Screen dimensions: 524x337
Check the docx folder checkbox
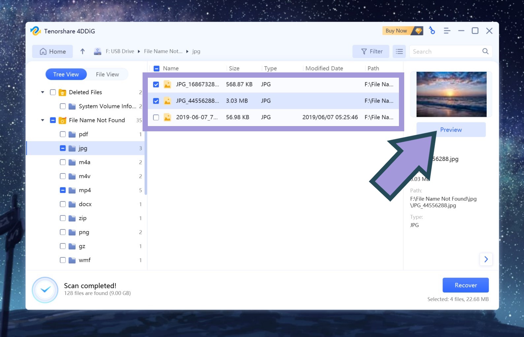pyautogui.click(x=63, y=204)
